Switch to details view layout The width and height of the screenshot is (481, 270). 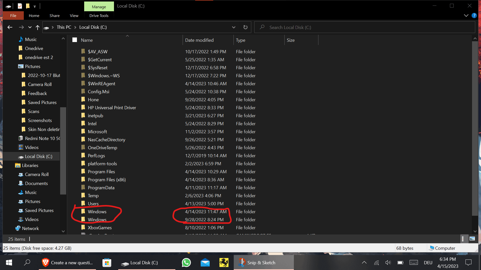point(464,239)
